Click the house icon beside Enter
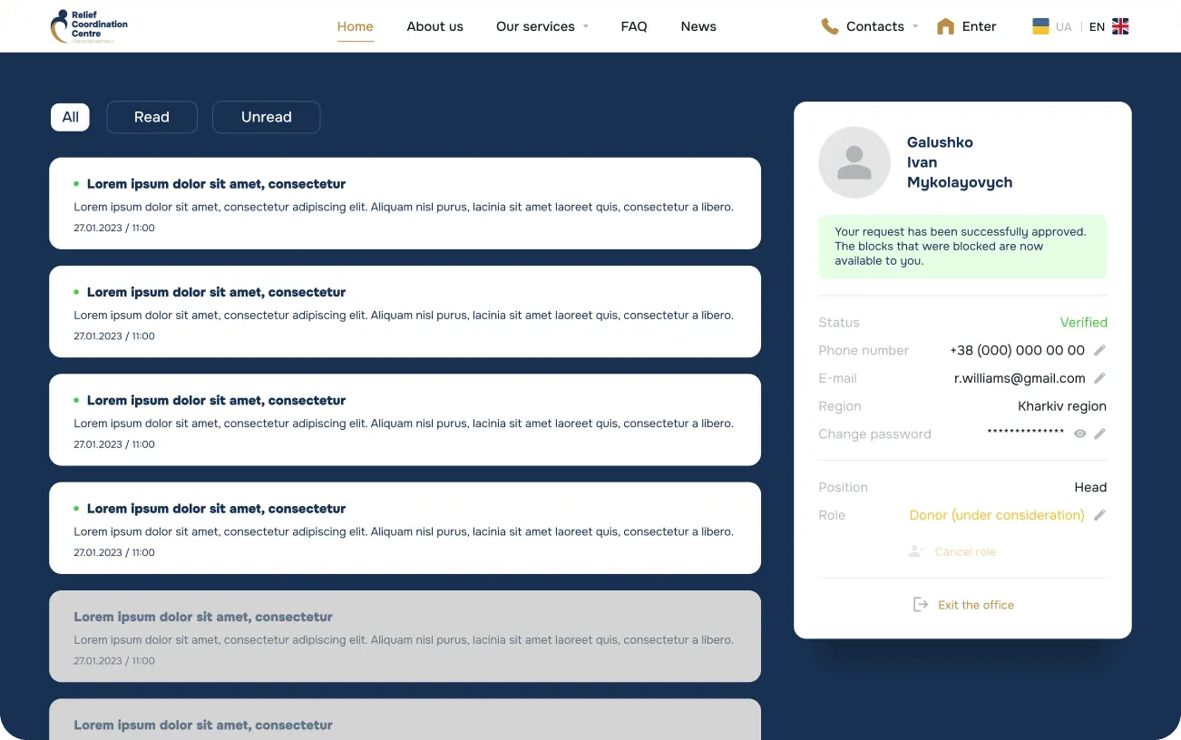This screenshot has height=740, width=1181. point(945,26)
